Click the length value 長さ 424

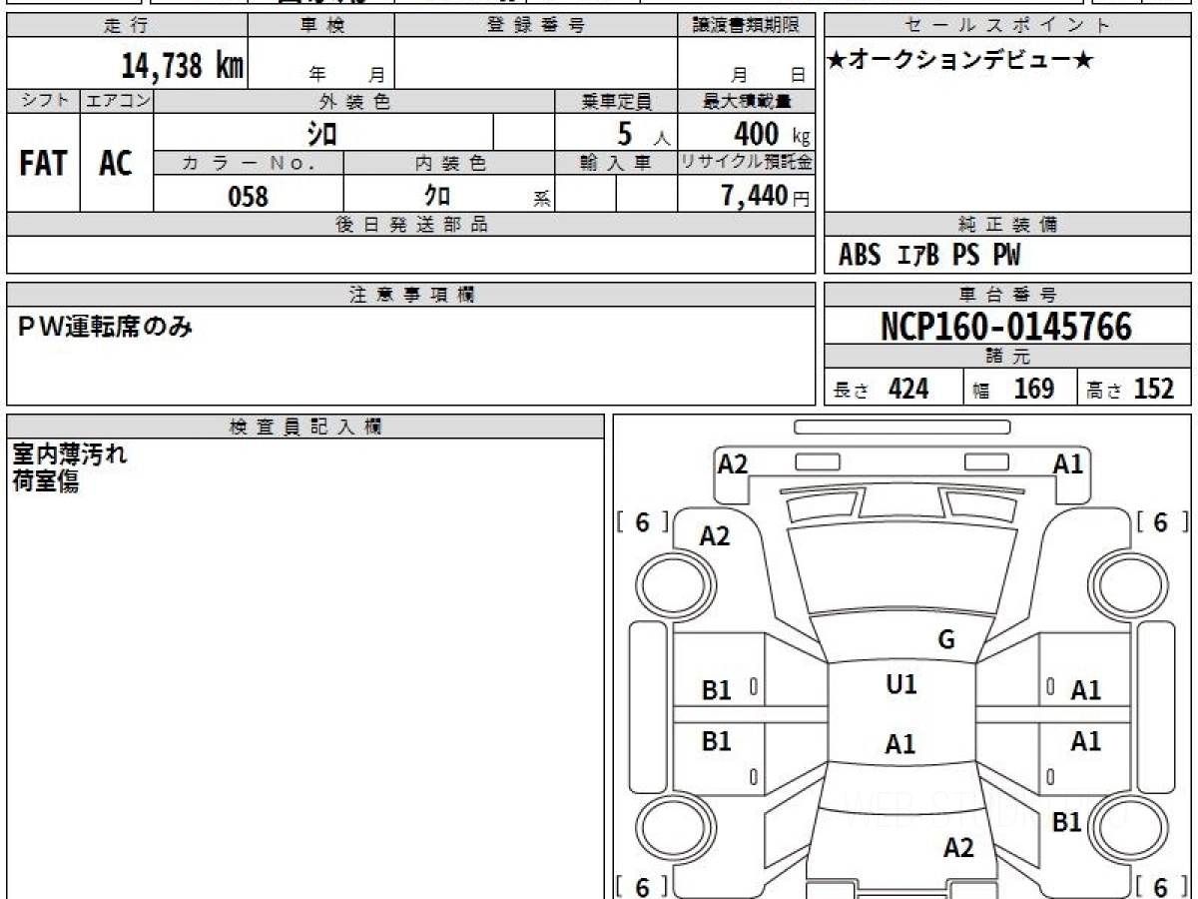coord(882,390)
